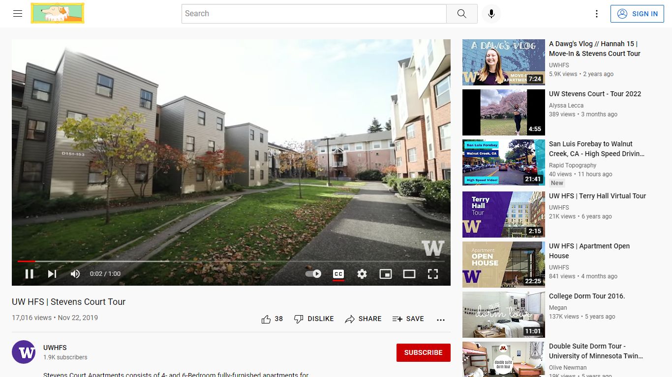Open the hamburger guide menu

18,14
